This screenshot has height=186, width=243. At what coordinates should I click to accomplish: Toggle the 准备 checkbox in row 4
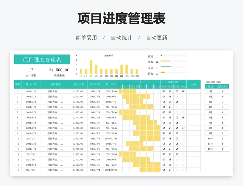[170, 107]
